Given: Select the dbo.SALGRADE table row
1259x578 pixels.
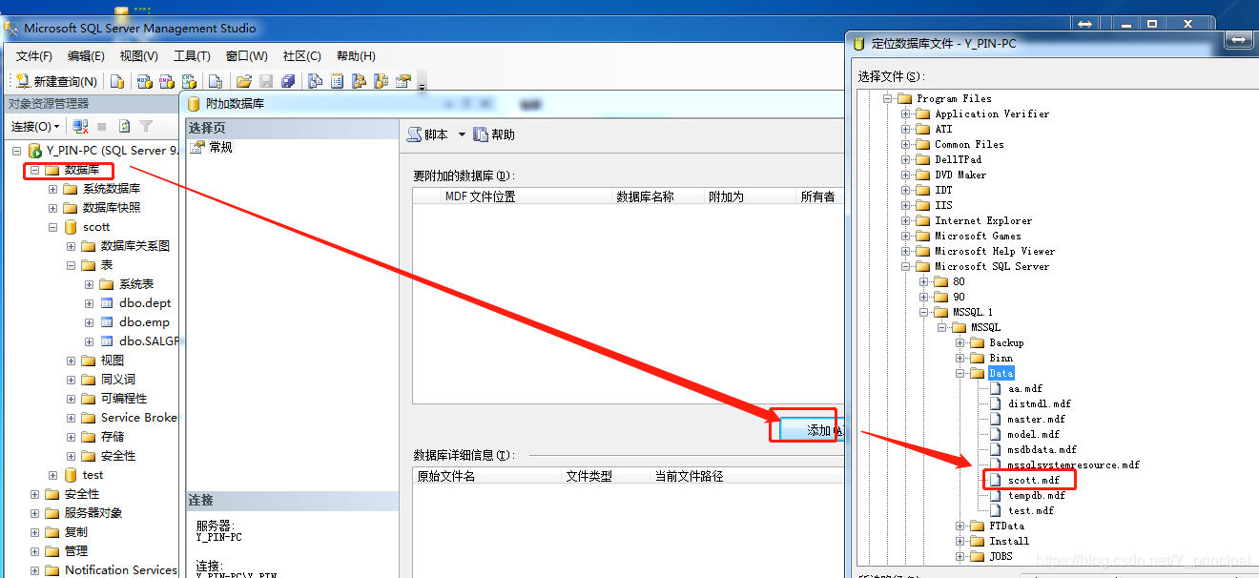Looking at the screenshot, I should 148,341.
